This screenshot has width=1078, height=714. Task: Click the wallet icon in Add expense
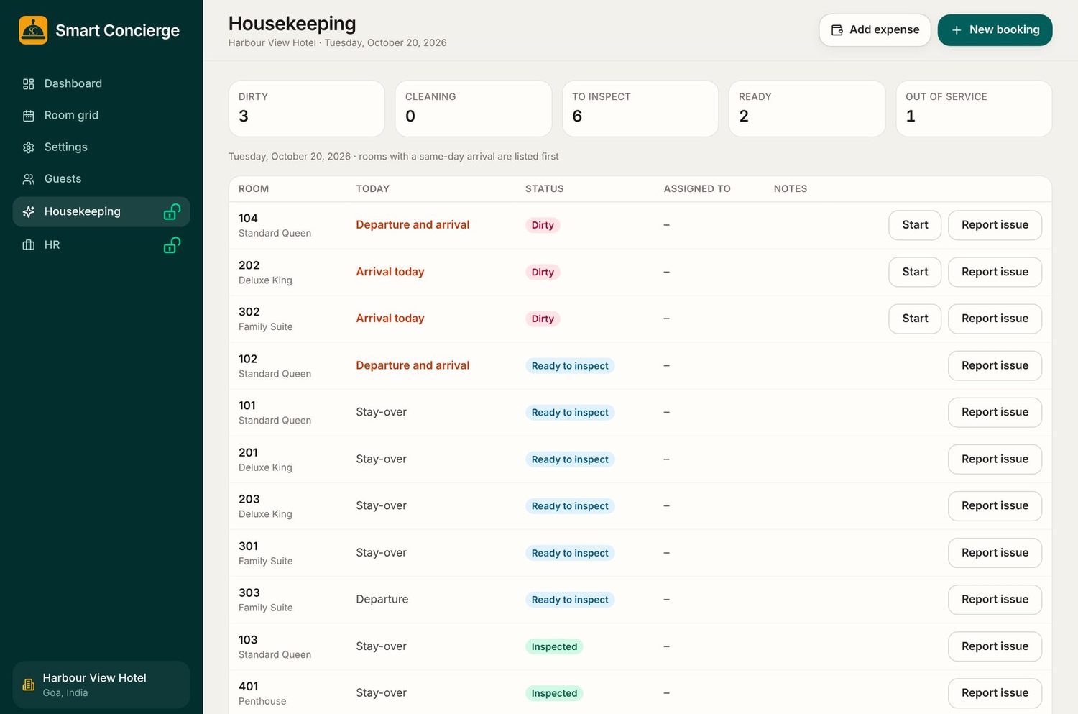coord(837,30)
